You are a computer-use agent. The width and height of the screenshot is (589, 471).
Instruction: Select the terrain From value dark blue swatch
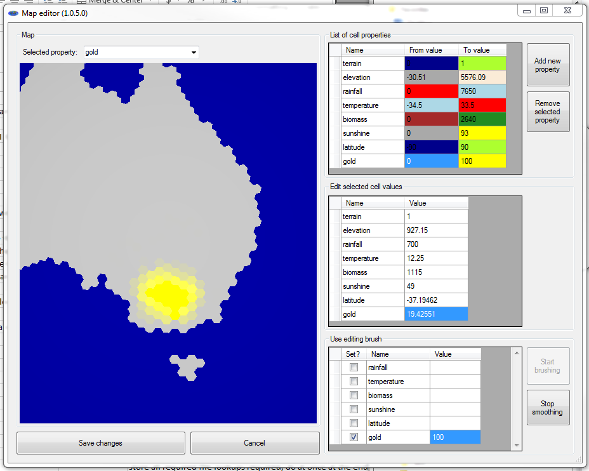pos(431,63)
